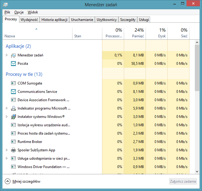Expand the Usługa udostępniania w sieci row
Screen dimensions: 202x191
pyautogui.click(x=6, y=158)
